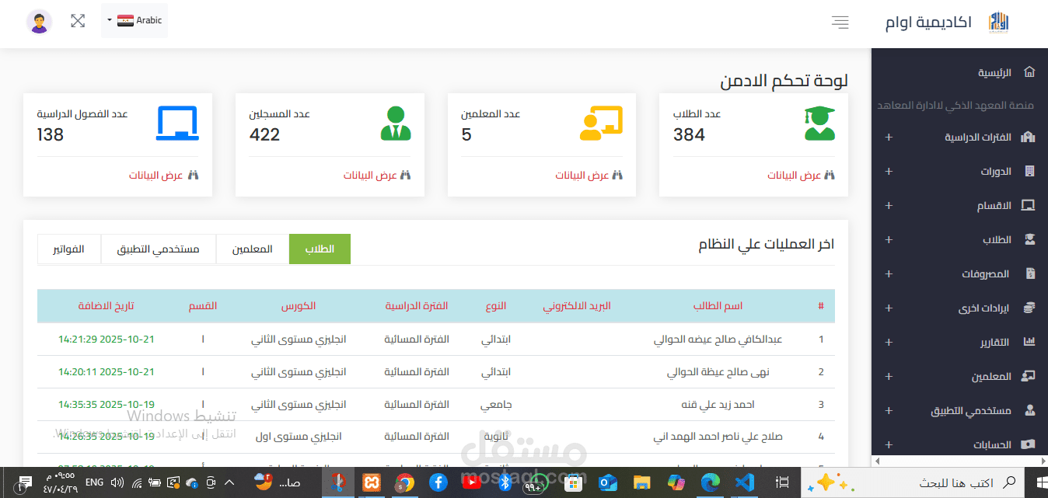Click the التقارير chart icon
Viewport: 1048px width, 498px height.
point(1029,342)
